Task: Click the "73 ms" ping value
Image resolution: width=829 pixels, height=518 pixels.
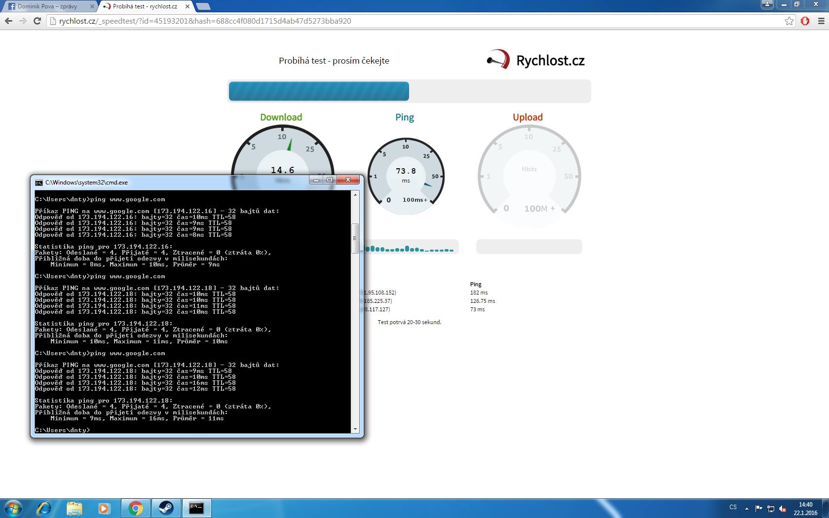Action: [477, 309]
